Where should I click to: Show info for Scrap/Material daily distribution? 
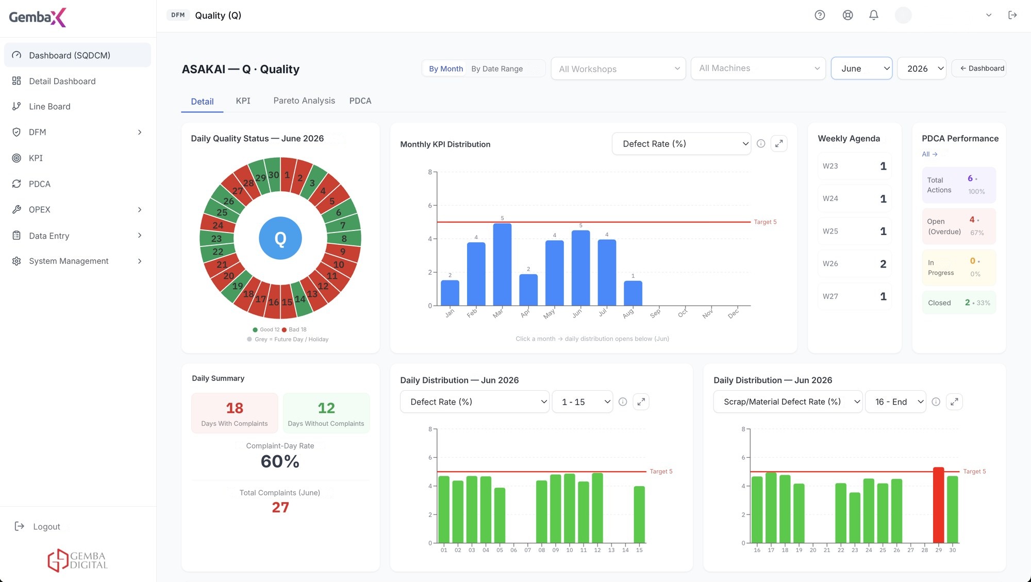[936, 402]
